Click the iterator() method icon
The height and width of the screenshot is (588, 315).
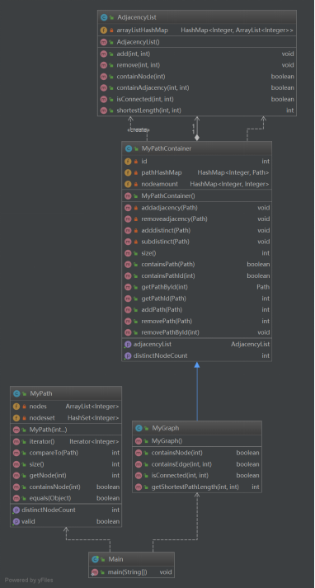point(16,441)
